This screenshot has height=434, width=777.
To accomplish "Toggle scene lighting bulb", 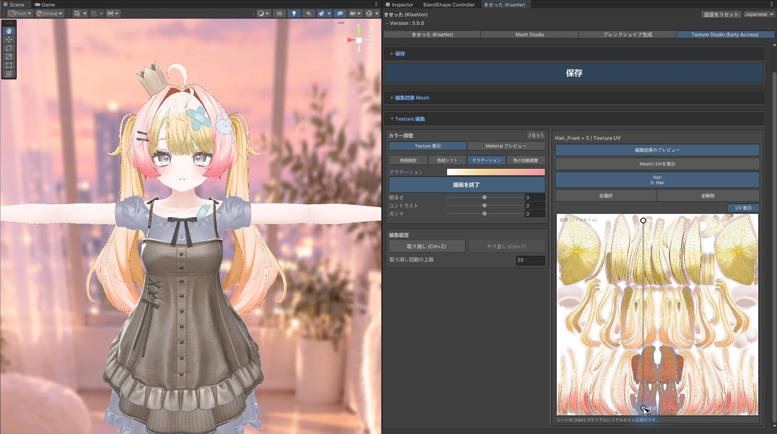I will click(294, 13).
